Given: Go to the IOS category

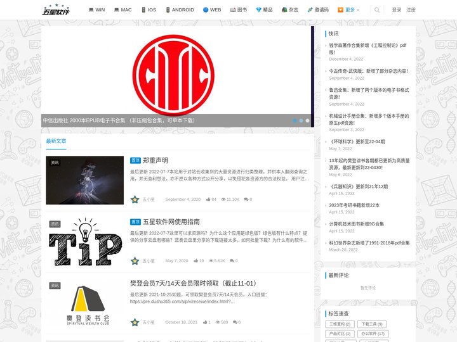Looking at the screenshot, I should coord(149,10).
